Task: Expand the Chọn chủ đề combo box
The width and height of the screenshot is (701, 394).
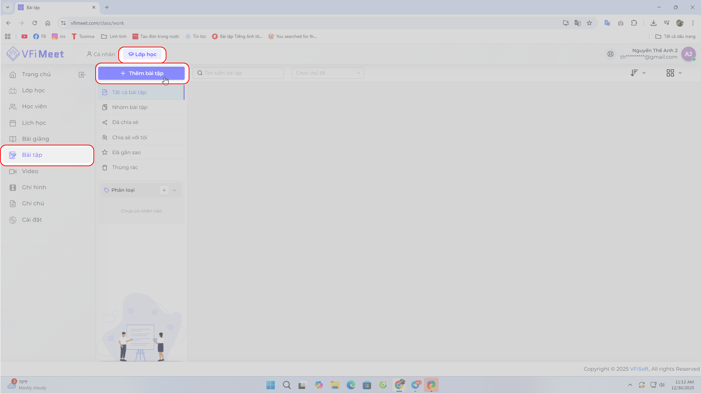Action: [328, 73]
